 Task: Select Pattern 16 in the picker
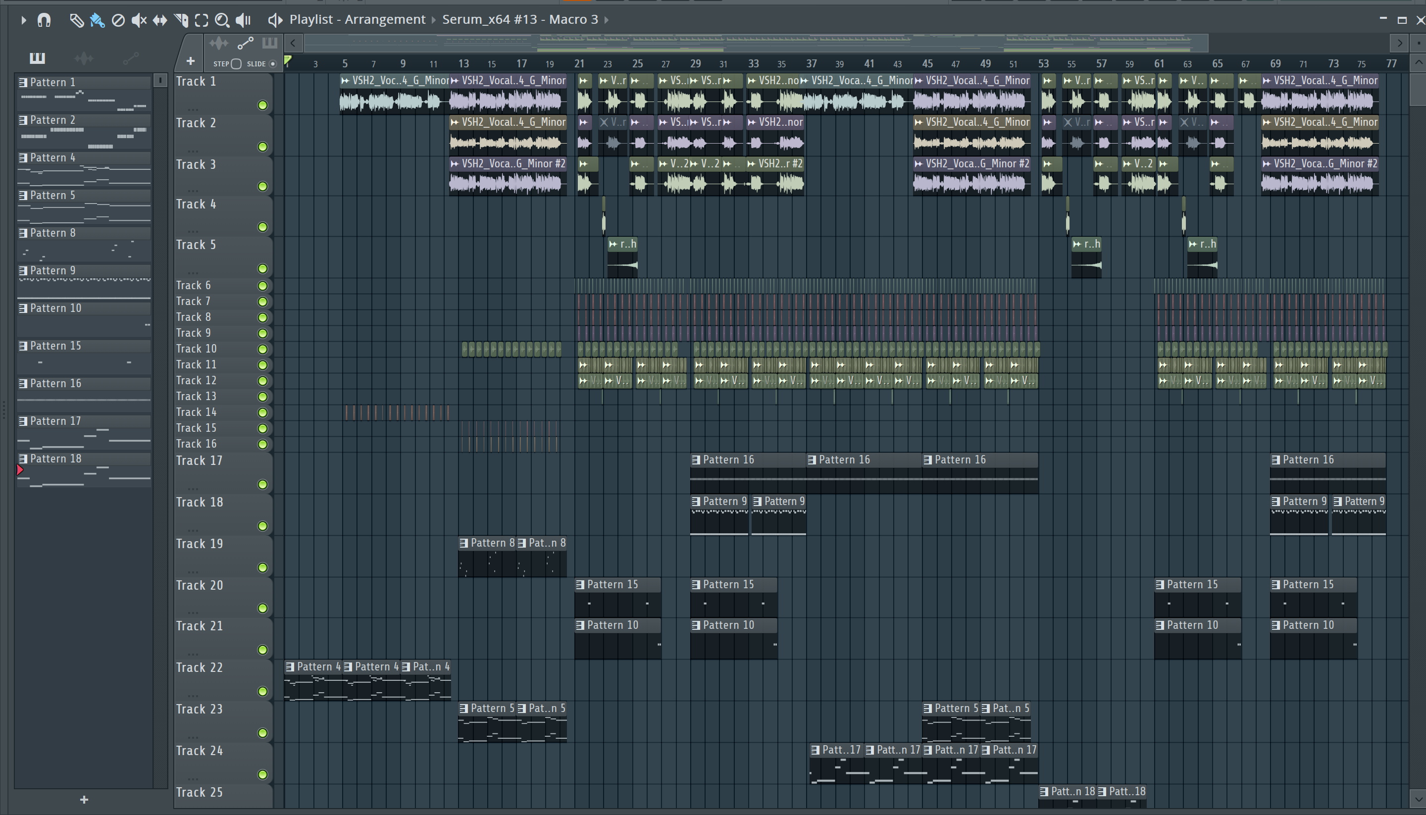click(x=84, y=395)
